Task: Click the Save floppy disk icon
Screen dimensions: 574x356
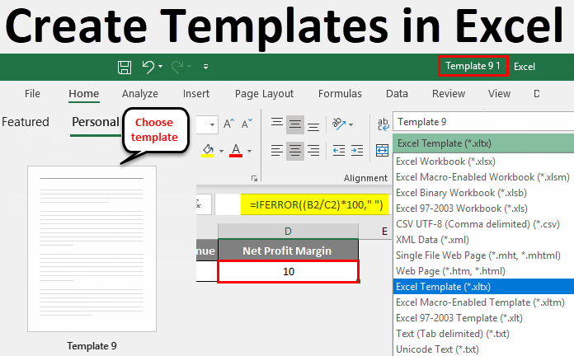Action: (x=125, y=68)
